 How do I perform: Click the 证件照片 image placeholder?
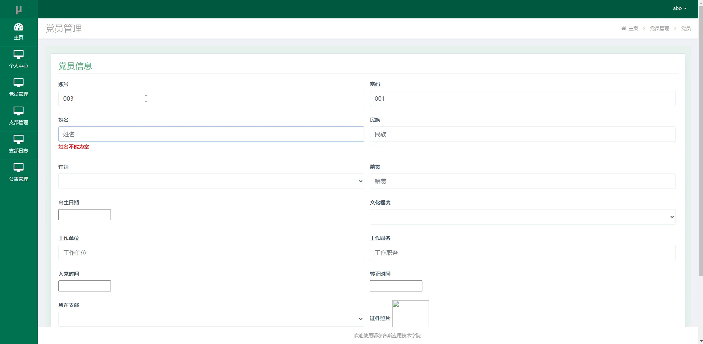[x=411, y=313]
